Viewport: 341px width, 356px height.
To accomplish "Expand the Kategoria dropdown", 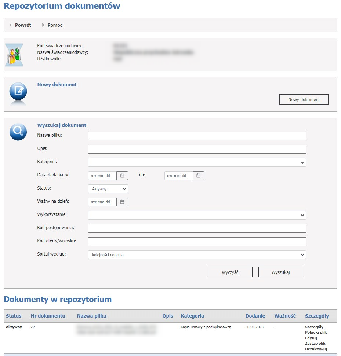I will [197, 162].
